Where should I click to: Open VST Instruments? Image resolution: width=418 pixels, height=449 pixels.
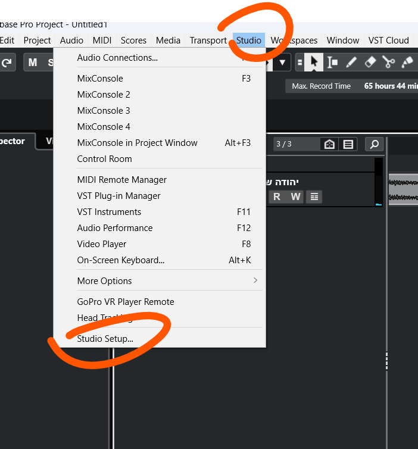[x=160, y=211]
